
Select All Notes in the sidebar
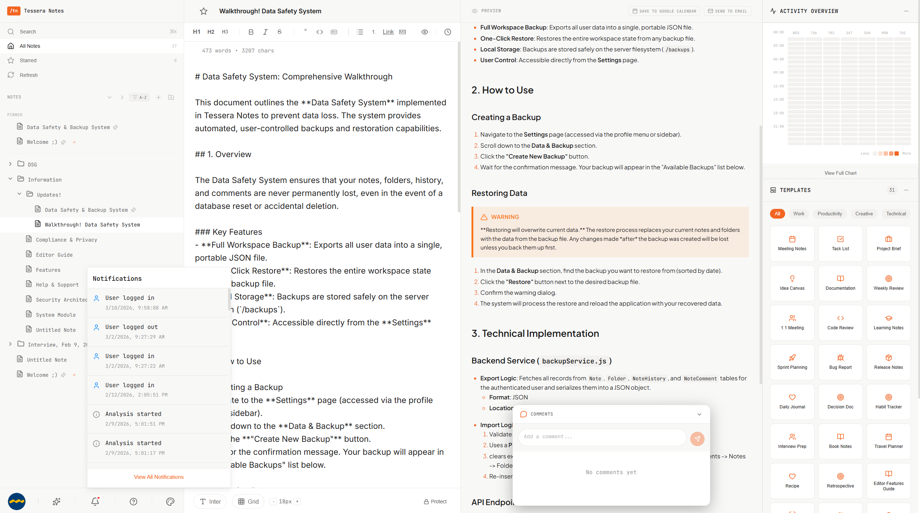(30, 46)
